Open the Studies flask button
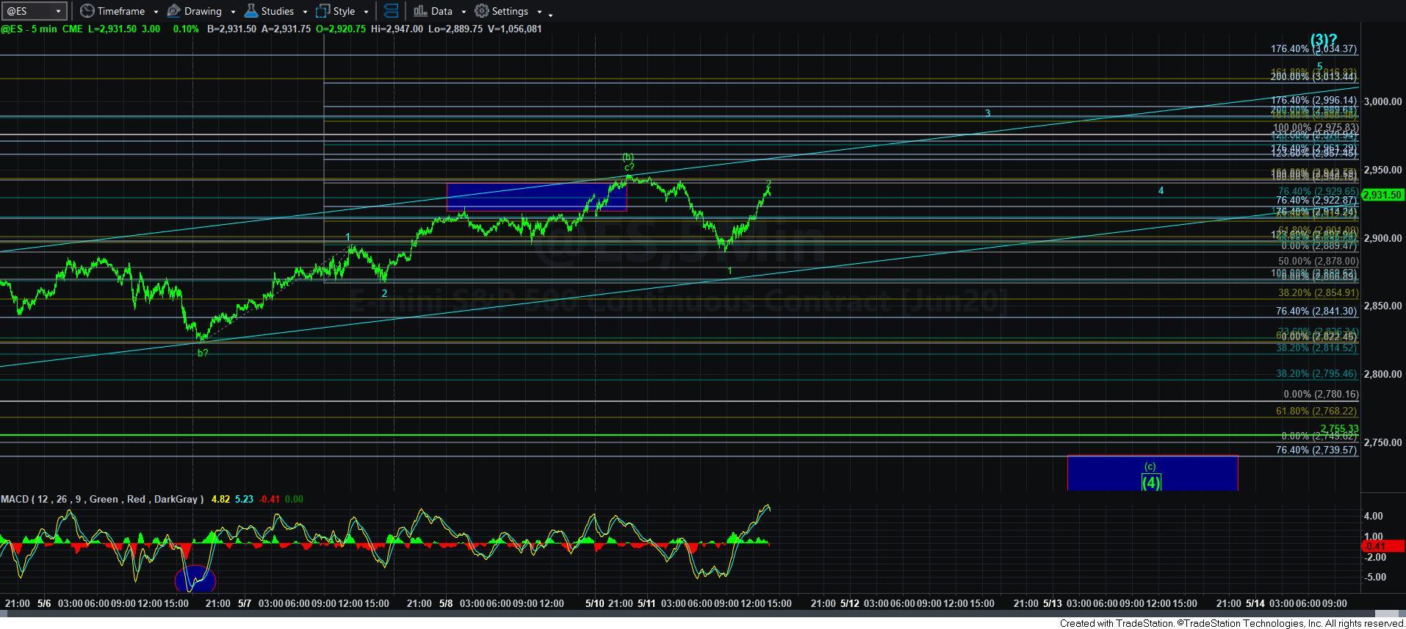 269,11
